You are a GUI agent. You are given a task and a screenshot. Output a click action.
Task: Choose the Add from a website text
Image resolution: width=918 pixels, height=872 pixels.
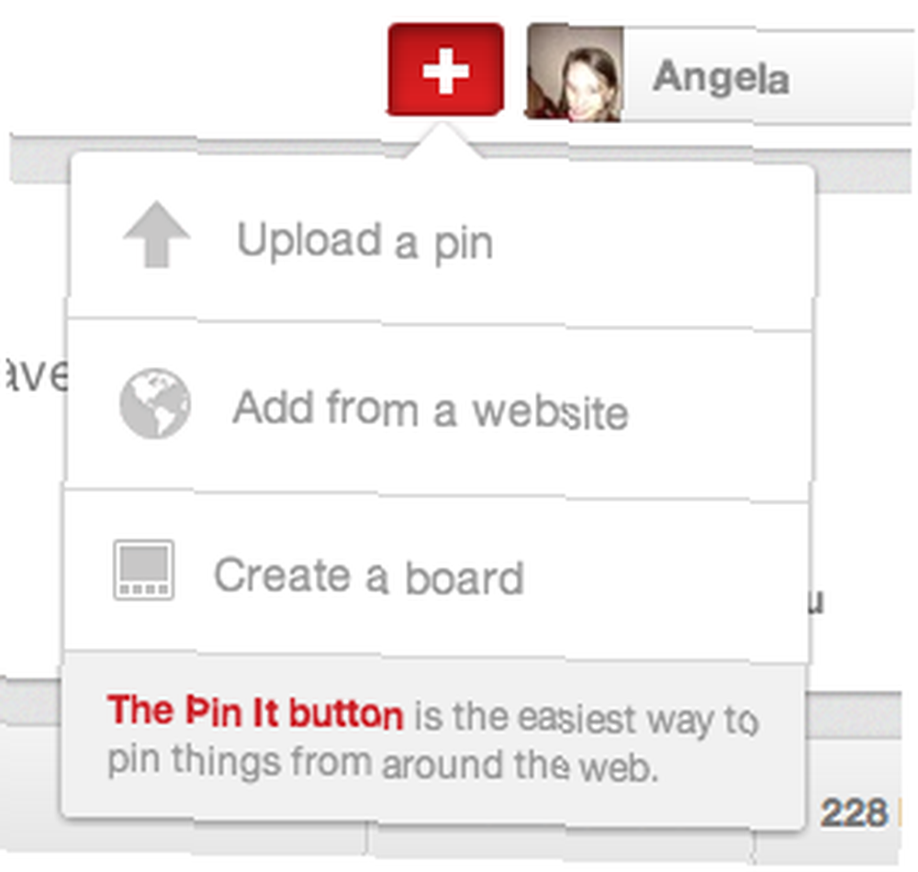(x=431, y=409)
